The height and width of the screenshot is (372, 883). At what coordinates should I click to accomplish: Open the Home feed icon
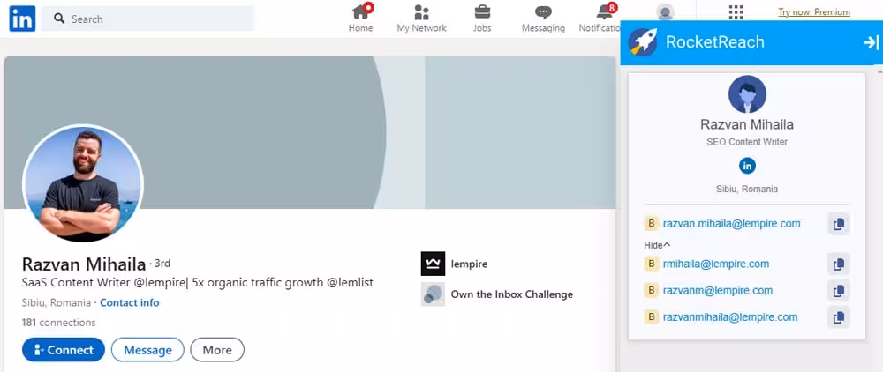[361, 12]
